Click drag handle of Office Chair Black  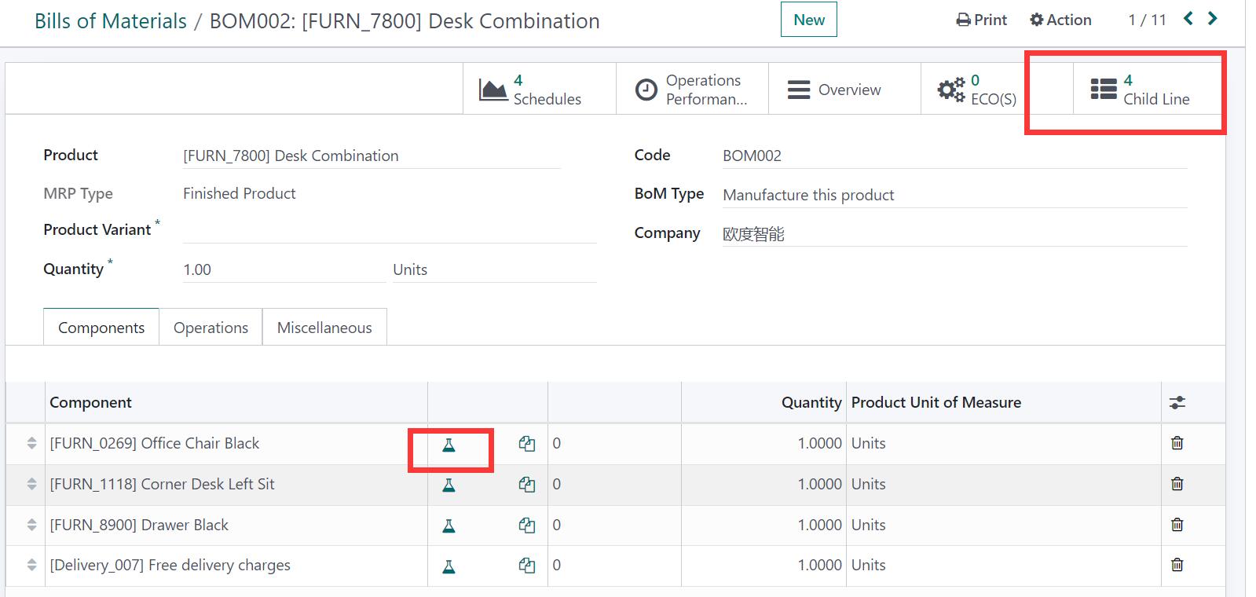[x=31, y=443]
